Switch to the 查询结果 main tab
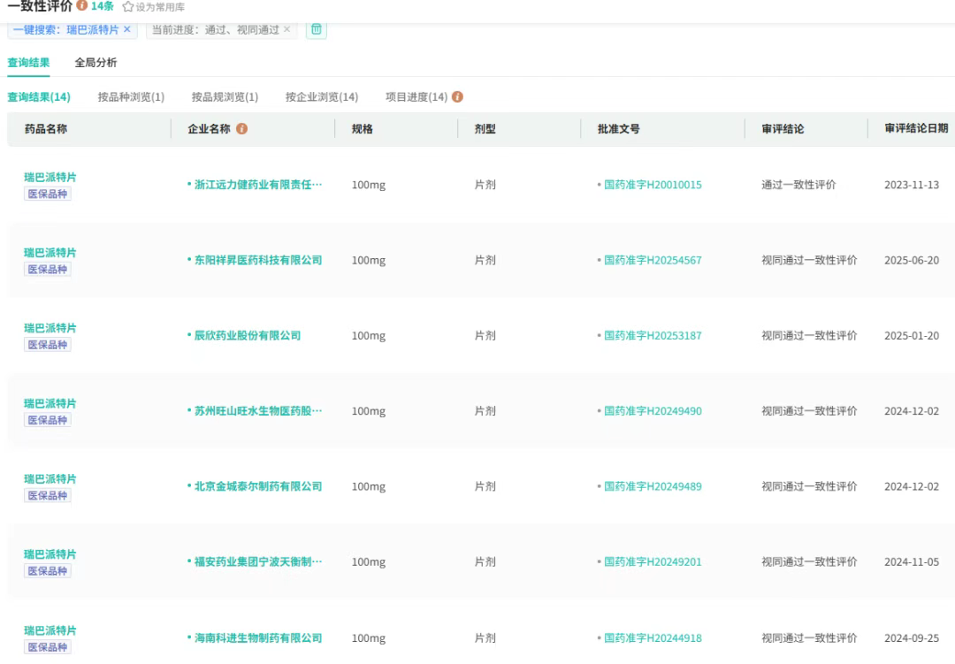The height and width of the screenshot is (664, 955). tap(28, 62)
